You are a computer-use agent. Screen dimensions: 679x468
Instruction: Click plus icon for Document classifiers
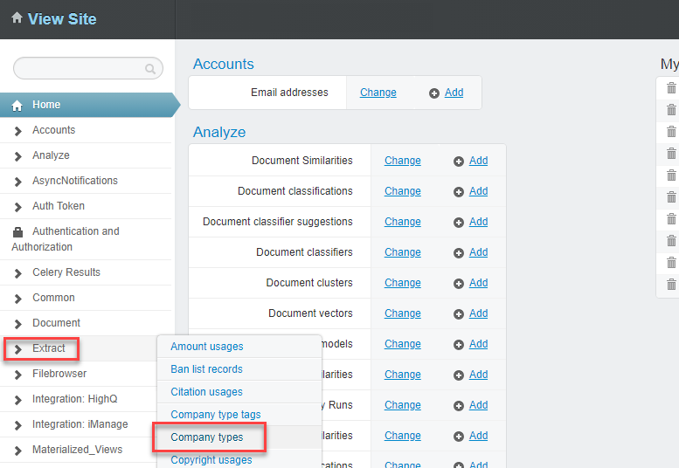click(x=459, y=253)
